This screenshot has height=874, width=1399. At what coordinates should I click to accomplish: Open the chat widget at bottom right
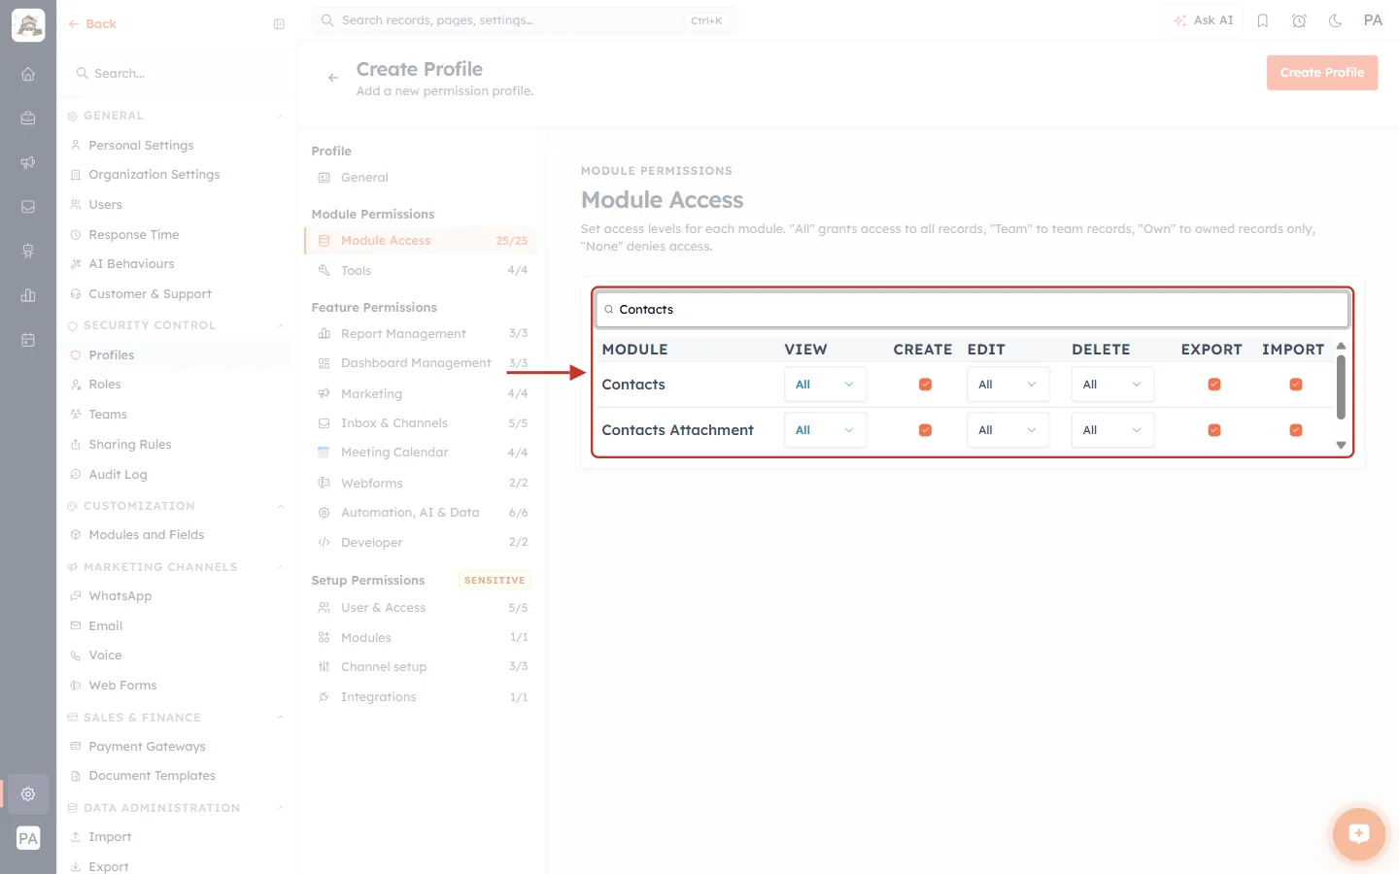[x=1359, y=834]
